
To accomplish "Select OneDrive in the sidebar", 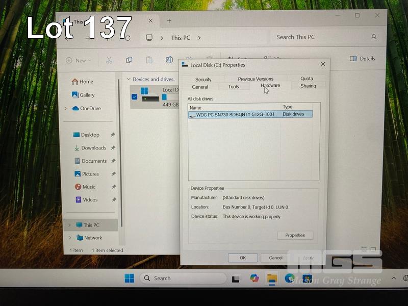I will coord(86,108).
